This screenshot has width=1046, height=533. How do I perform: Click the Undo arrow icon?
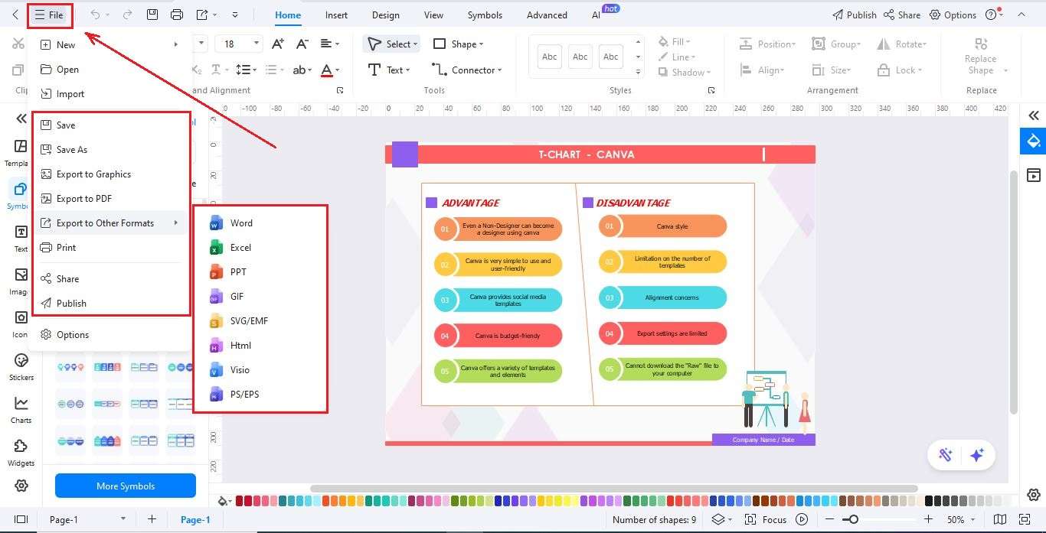tap(95, 15)
